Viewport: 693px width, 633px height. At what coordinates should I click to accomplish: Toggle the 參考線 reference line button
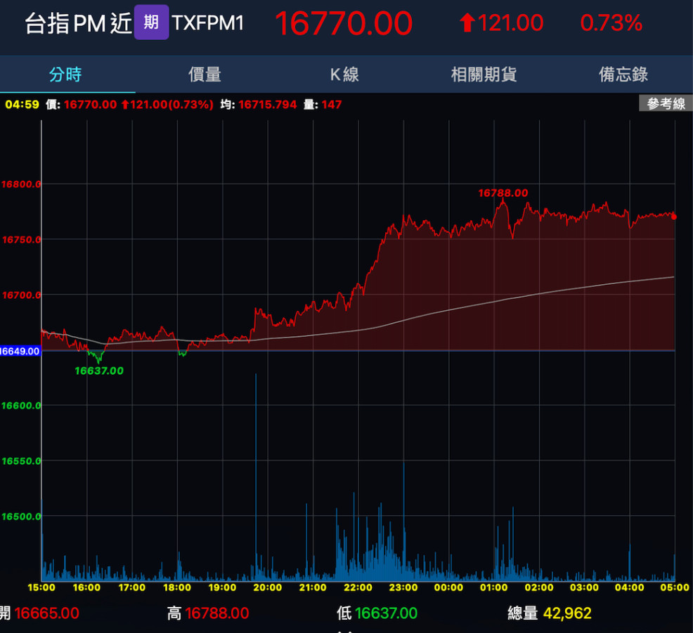point(666,104)
